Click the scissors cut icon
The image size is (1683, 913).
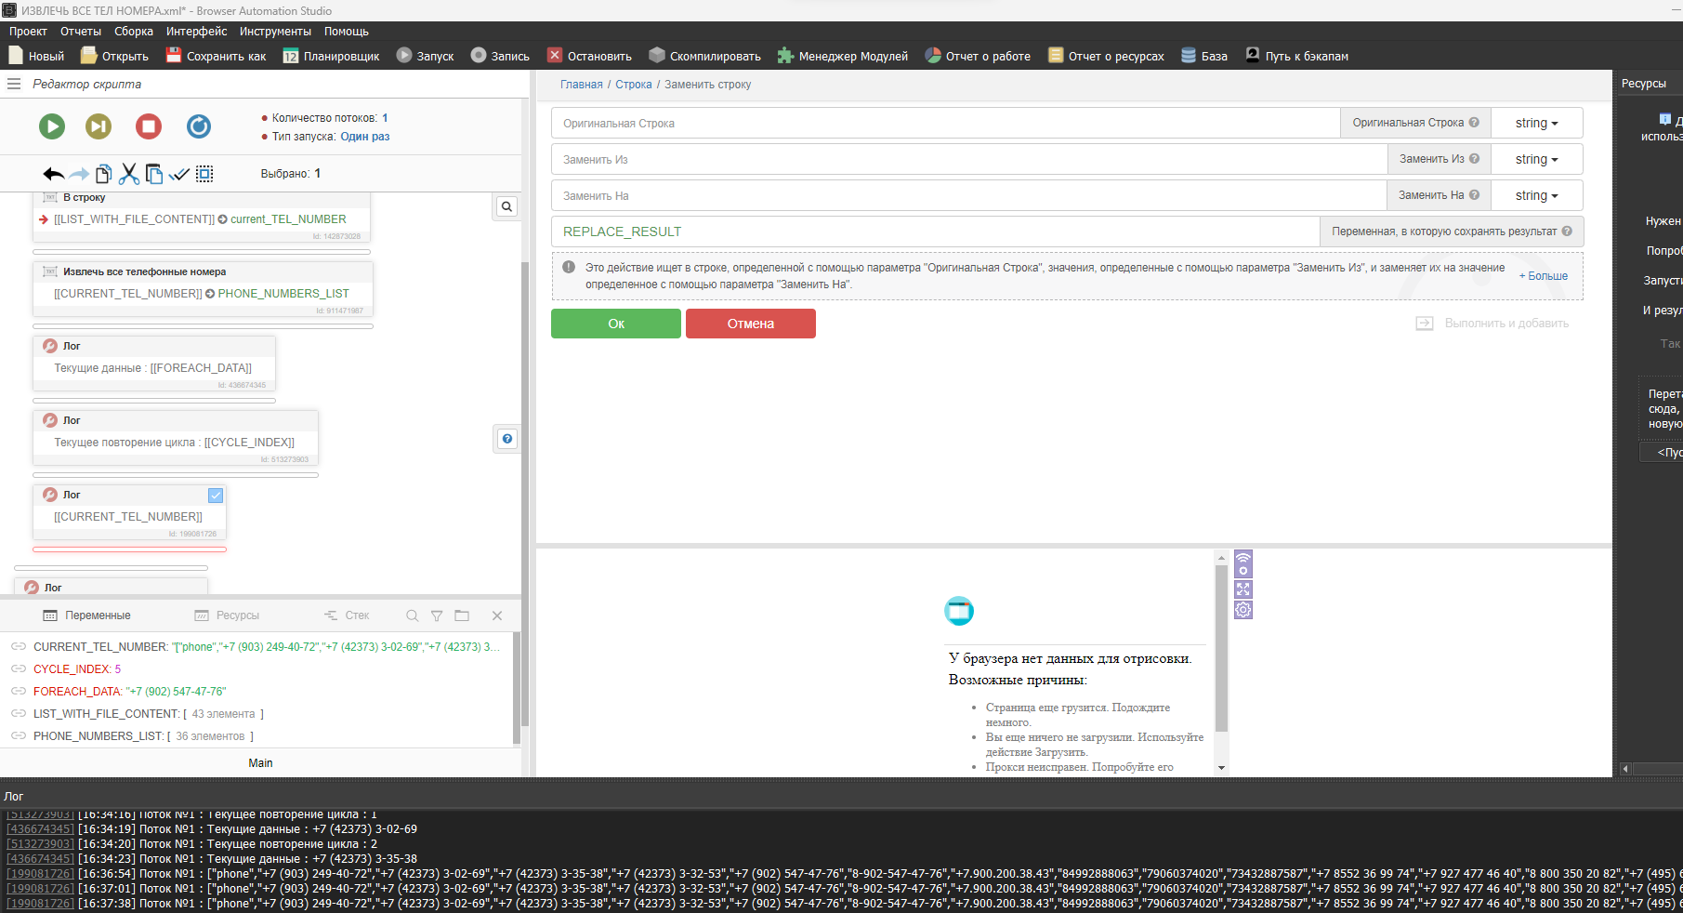click(129, 174)
